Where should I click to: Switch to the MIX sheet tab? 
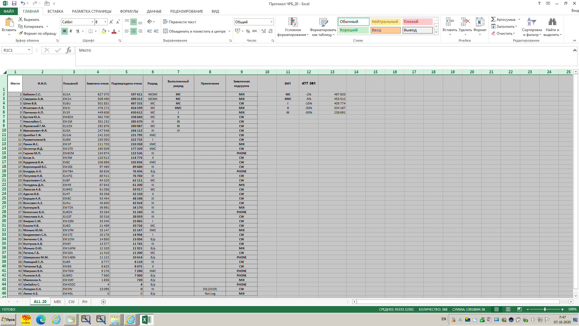coord(57,302)
